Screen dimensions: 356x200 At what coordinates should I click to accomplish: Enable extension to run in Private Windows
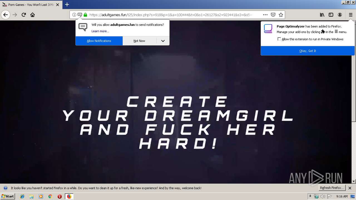(279, 39)
